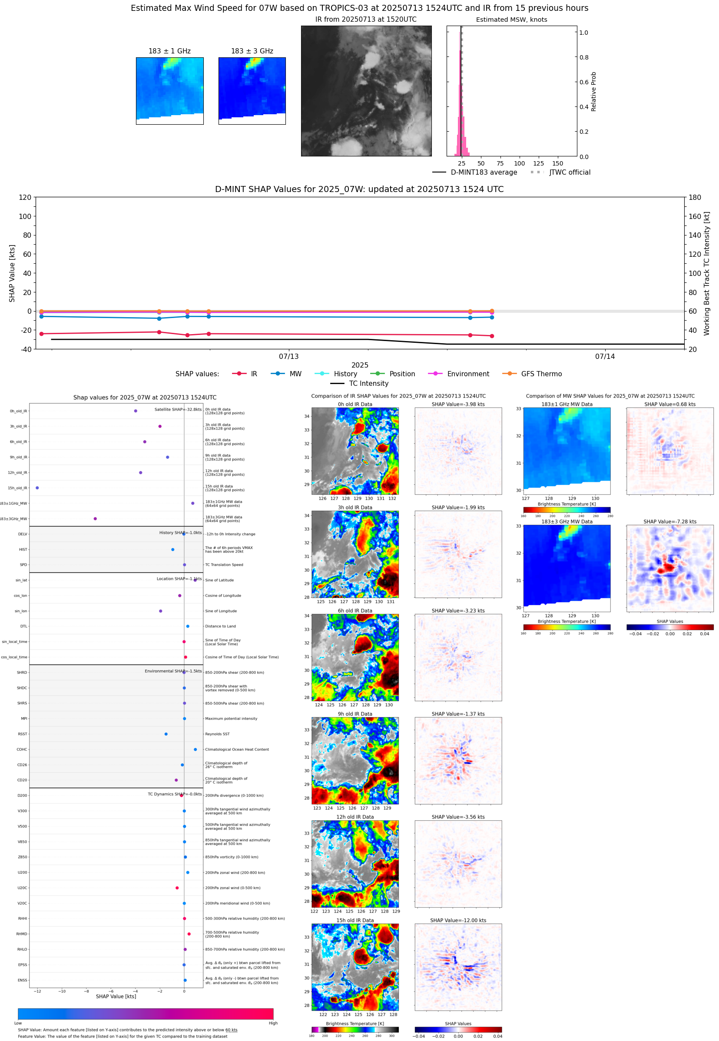Viewport: 719px width, 1041px height.
Task: Click the "Working Best Track TC Intensity [kt]" axis label
Action: point(706,273)
